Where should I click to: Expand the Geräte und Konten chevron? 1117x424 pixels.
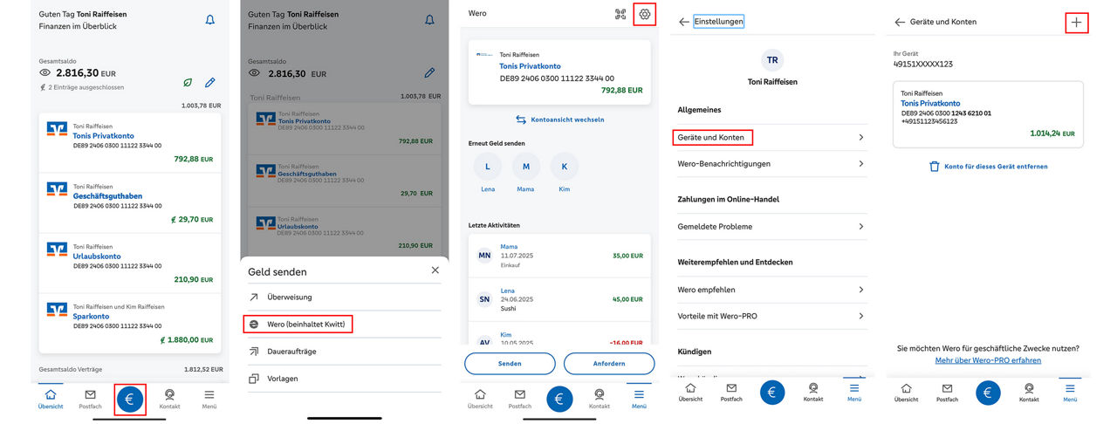860,138
